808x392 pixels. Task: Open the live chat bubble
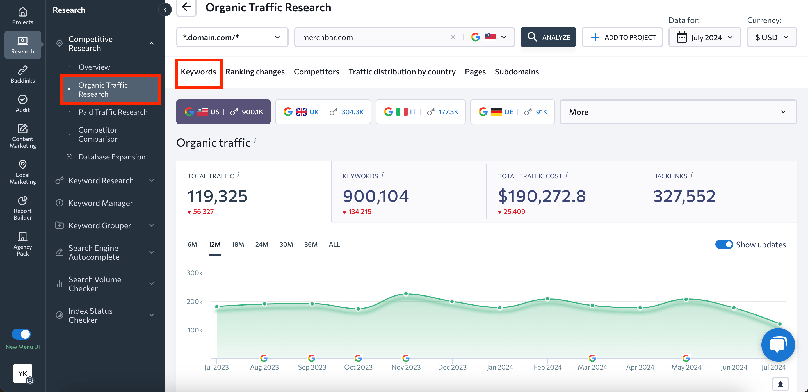(x=778, y=345)
